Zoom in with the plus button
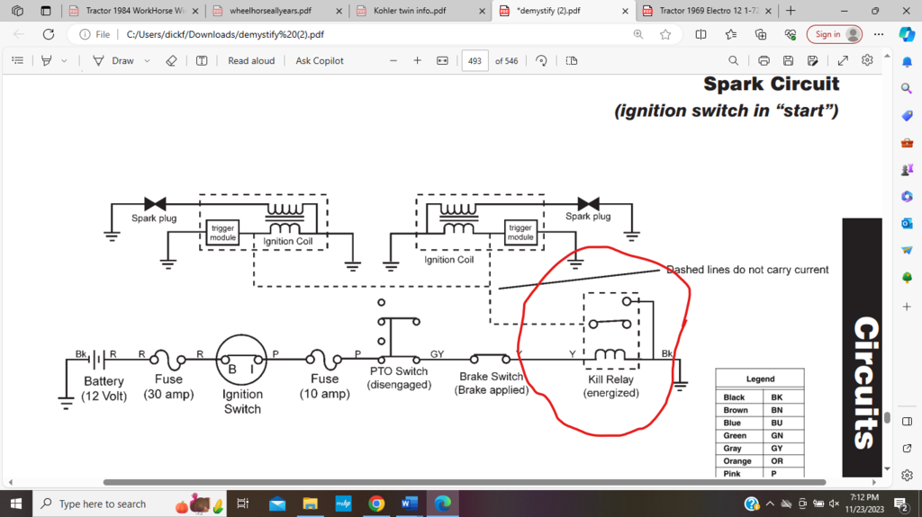This screenshot has height=517, width=922. [417, 61]
